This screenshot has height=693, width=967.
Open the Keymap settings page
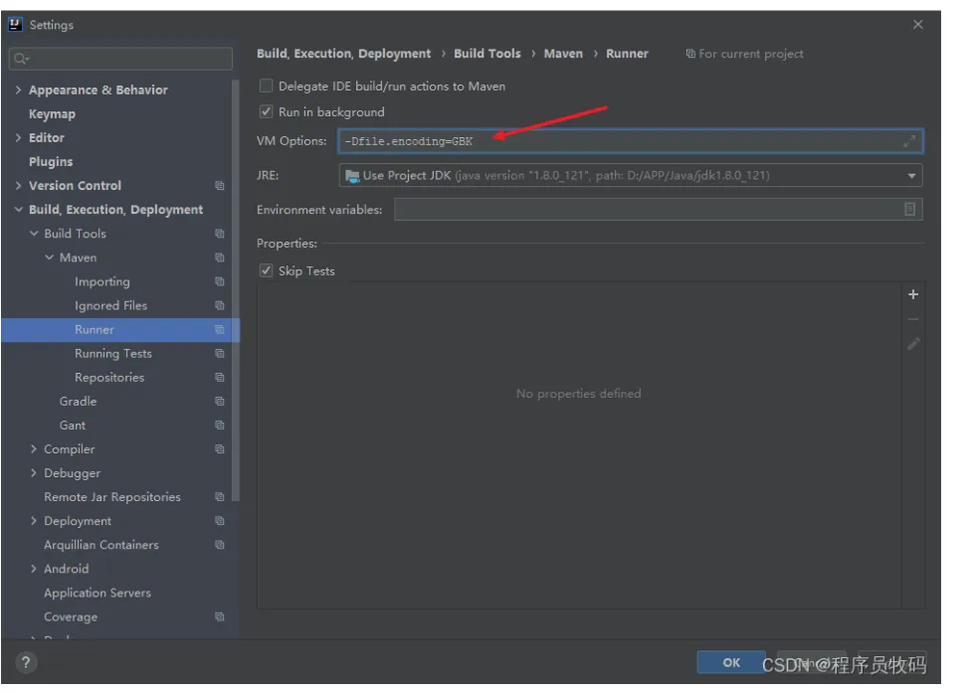point(52,114)
